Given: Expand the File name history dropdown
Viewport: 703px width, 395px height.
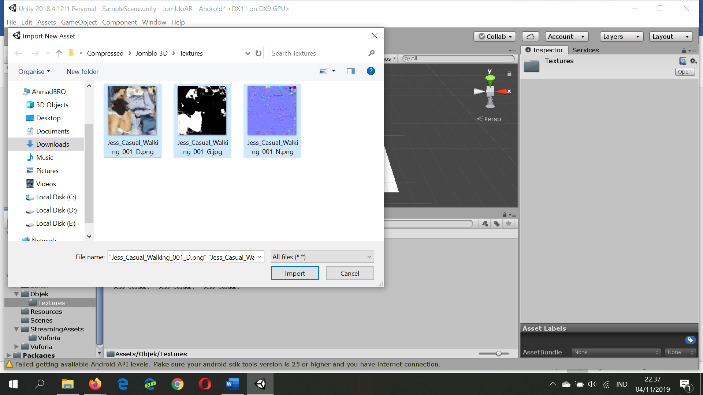Looking at the screenshot, I should pos(259,257).
